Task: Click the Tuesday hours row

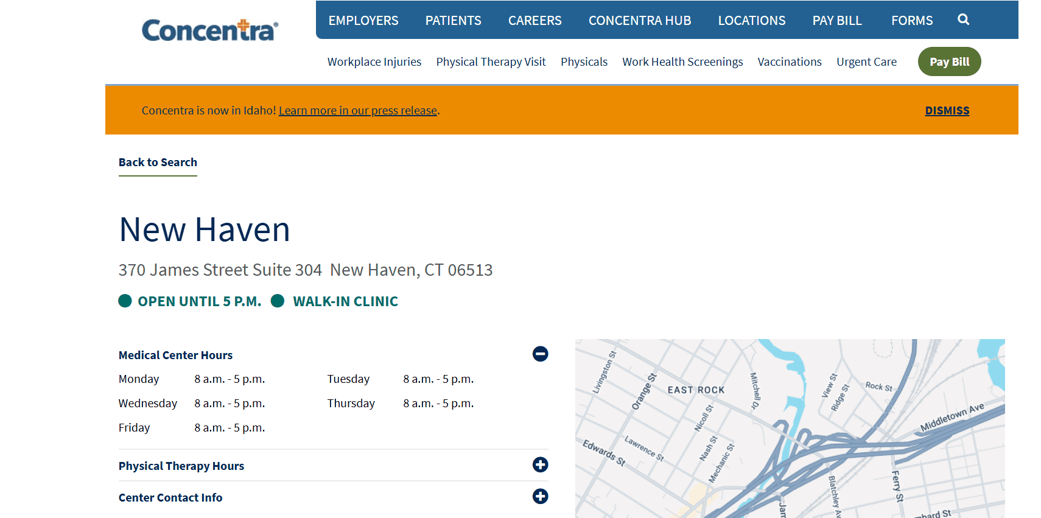Action: 401,379
